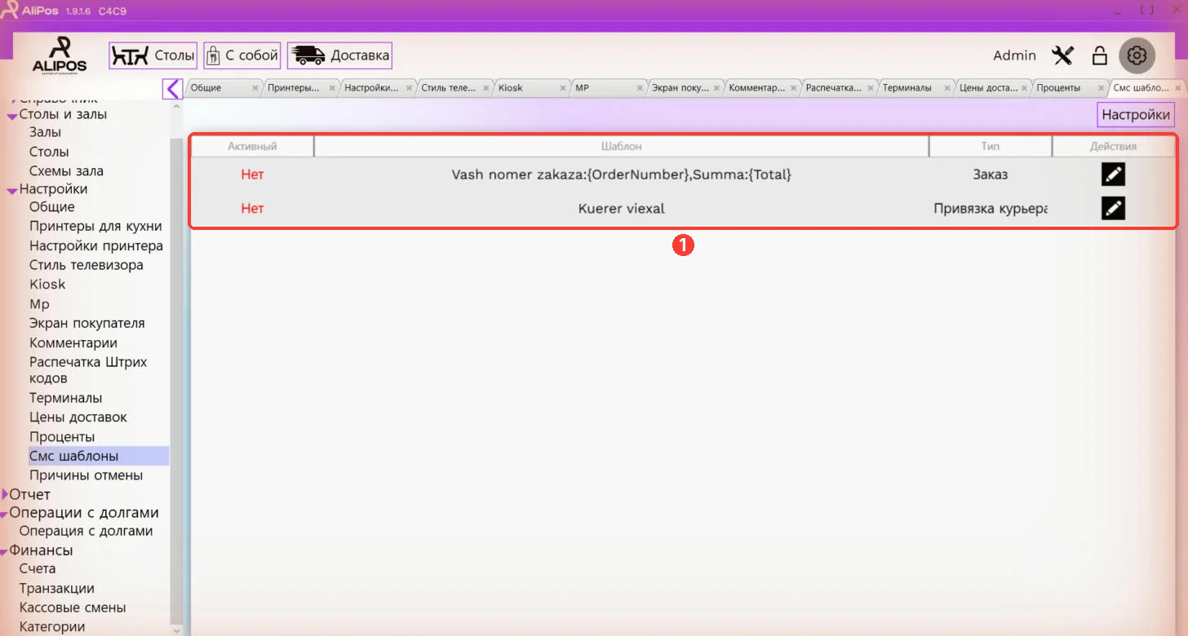Click the AliPos logo
Image resolution: width=1188 pixels, height=636 pixels.
point(60,55)
